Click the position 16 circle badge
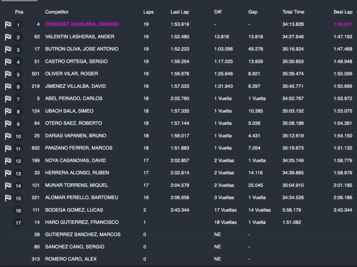This screenshot has height=267, width=357. (18, 210)
